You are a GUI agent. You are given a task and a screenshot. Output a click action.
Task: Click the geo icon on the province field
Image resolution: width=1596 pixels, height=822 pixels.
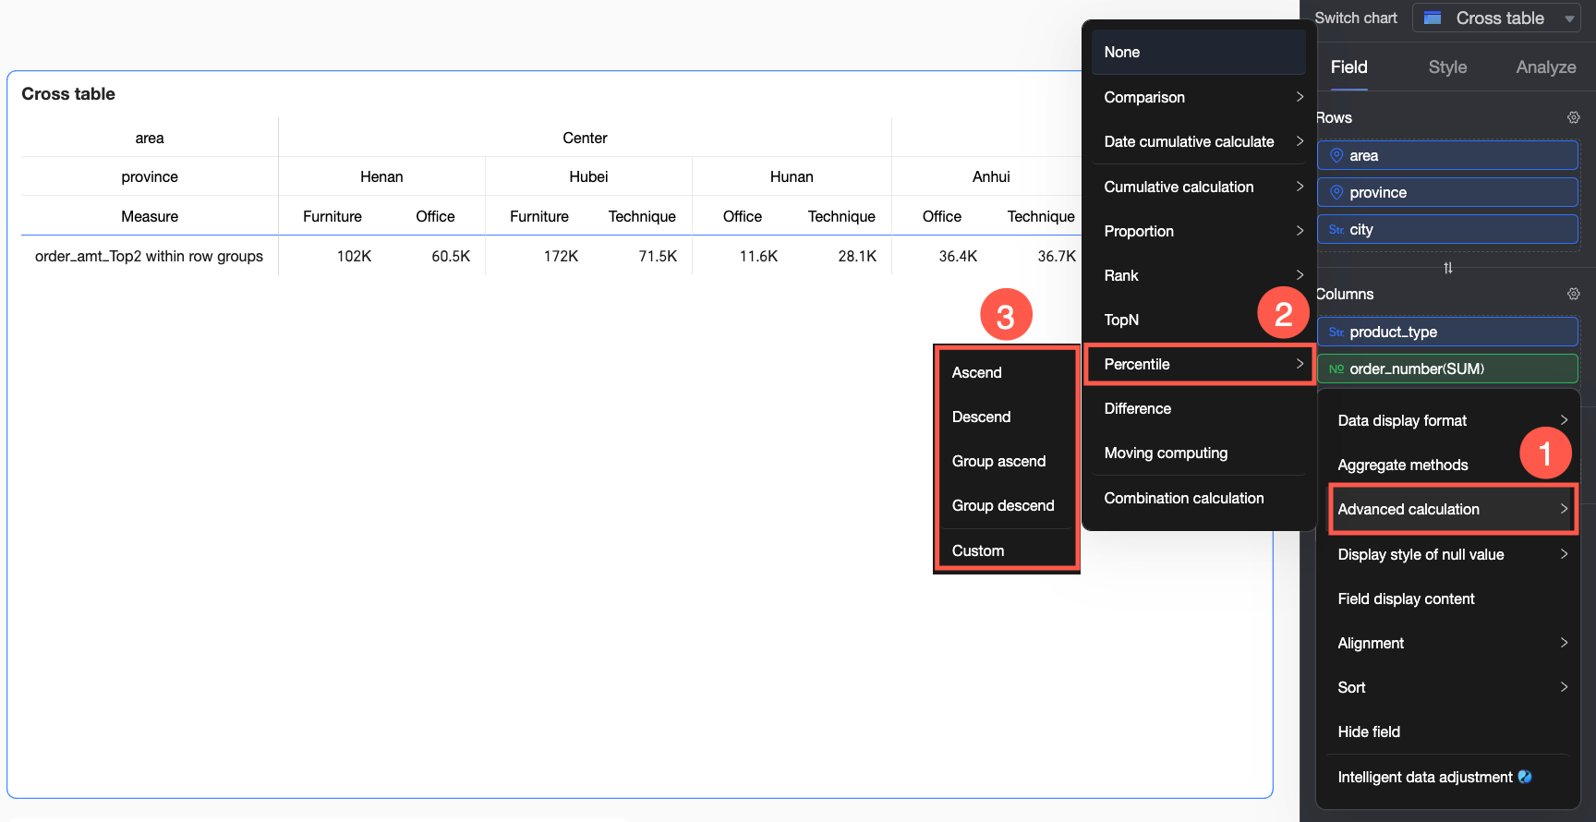[1336, 192]
